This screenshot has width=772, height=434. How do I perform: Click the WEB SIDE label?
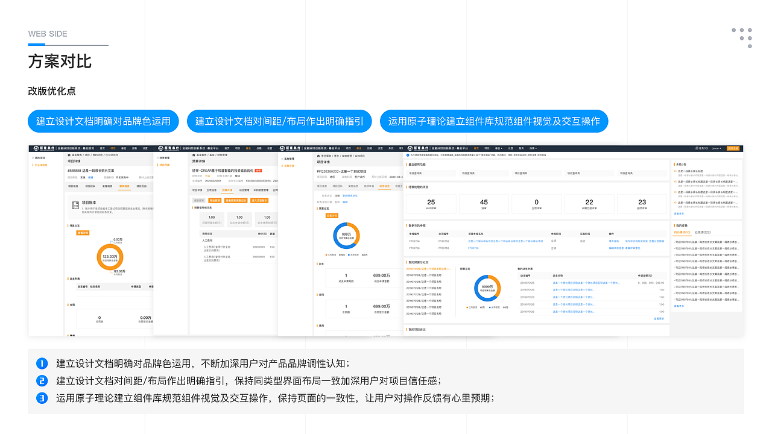click(48, 34)
